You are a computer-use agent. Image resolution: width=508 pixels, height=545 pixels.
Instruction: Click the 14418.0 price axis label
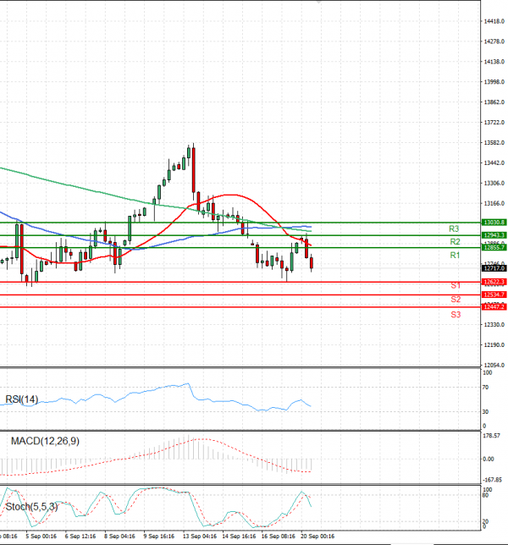[x=494, y=21]
